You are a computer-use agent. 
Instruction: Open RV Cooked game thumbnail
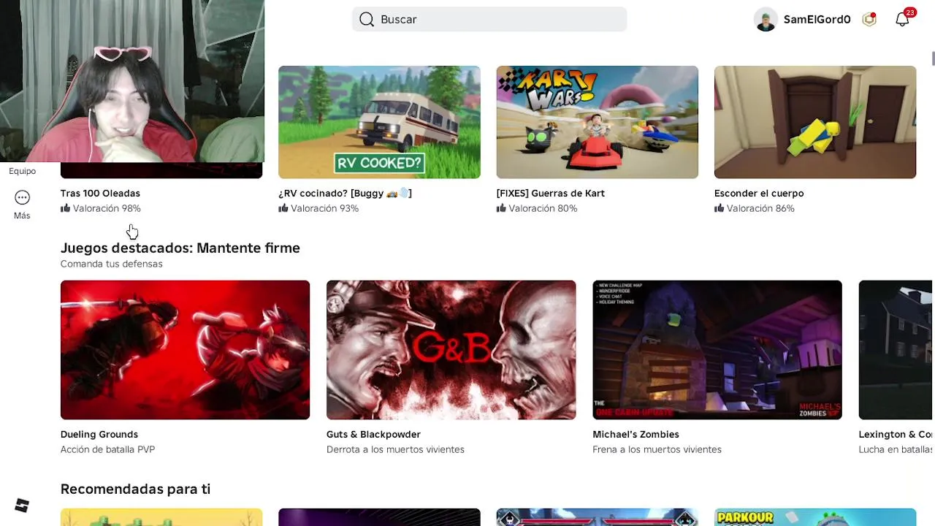pos(379,122)
